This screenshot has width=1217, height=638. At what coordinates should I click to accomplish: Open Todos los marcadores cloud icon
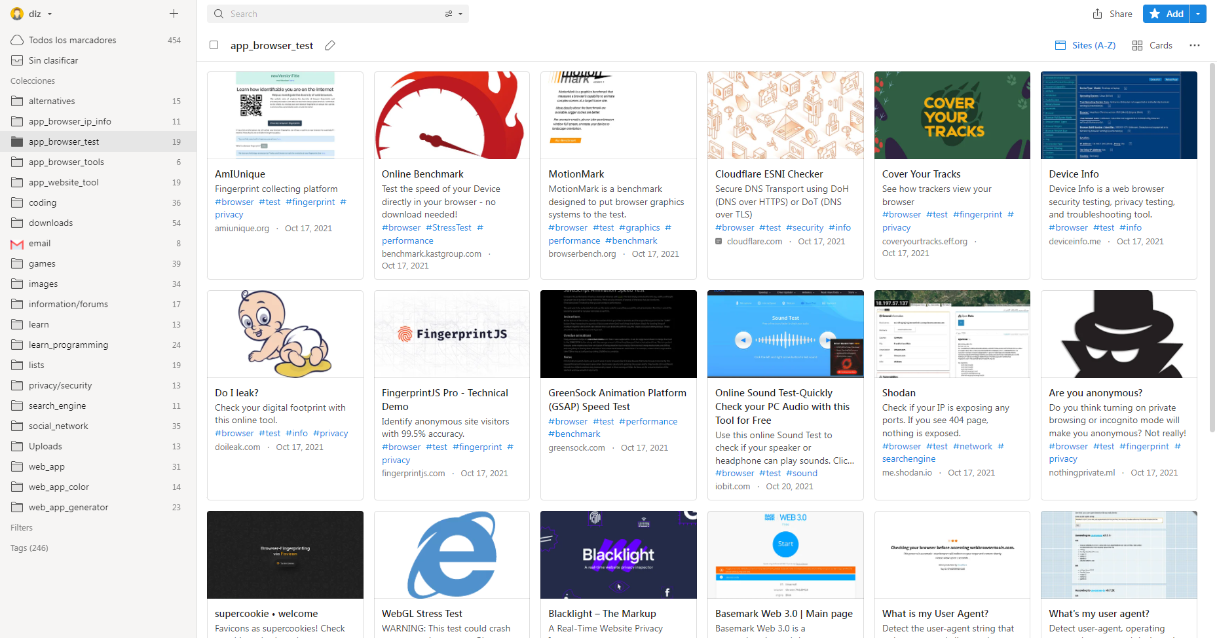(17, 40)
